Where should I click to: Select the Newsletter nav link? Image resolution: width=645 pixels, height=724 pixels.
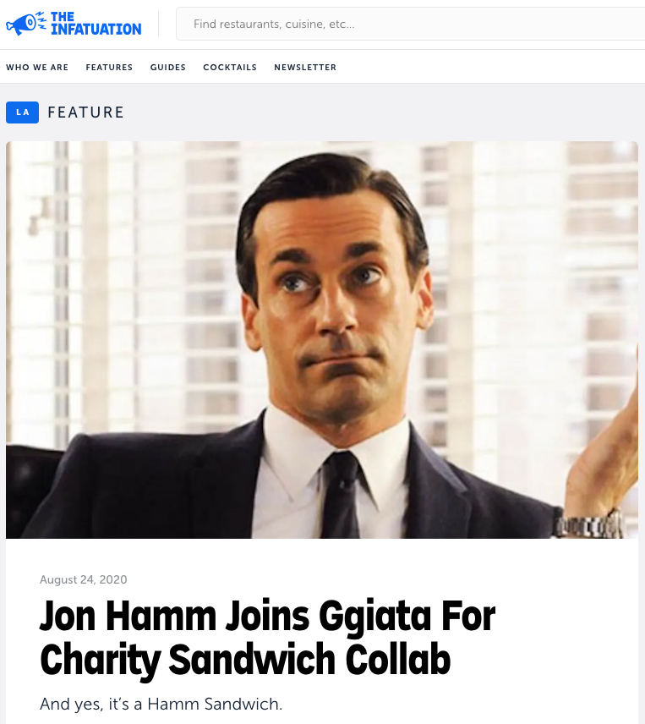[305, 68]
